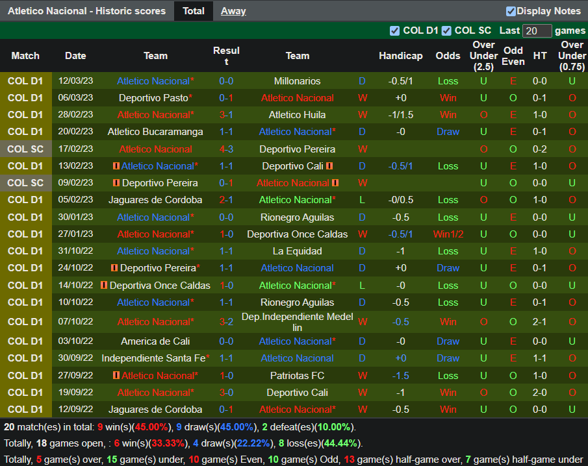The image size is (588, 466).
Task: Open the 2-1 result at Jaguares de Cordoba
Action: 226,200
